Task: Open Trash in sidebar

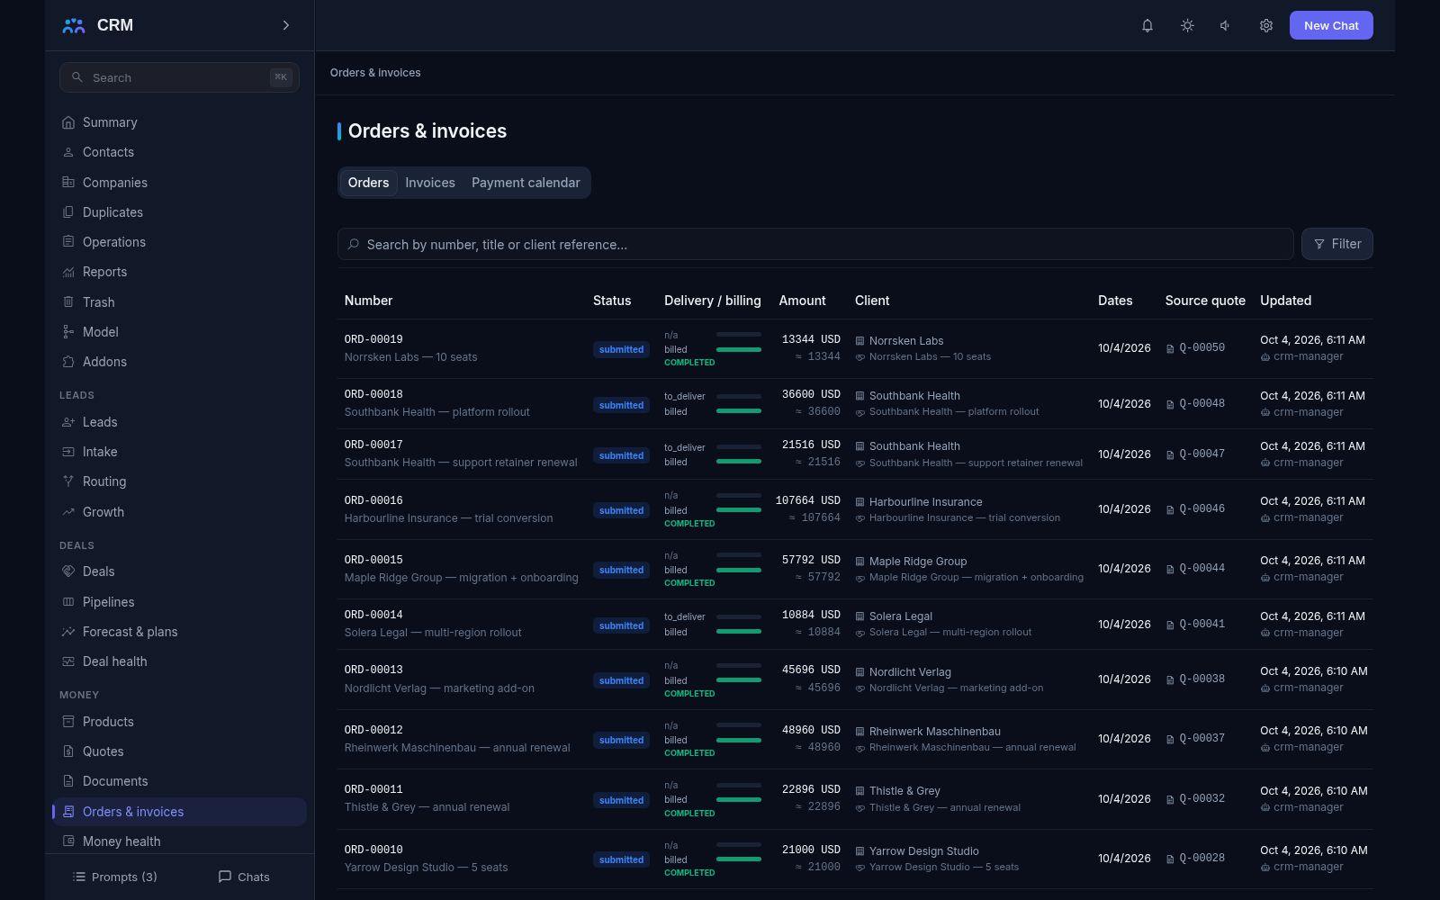Action: tap(179, 302)
